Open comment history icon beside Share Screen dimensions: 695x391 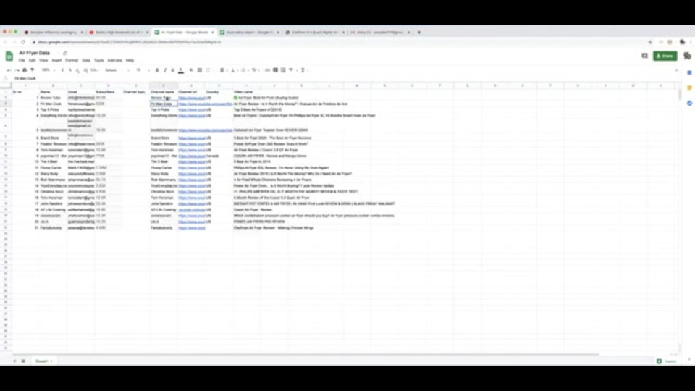tap(644, 56)
